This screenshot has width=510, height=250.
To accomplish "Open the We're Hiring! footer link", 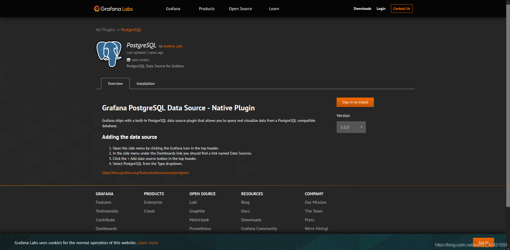I will [316, 229].
